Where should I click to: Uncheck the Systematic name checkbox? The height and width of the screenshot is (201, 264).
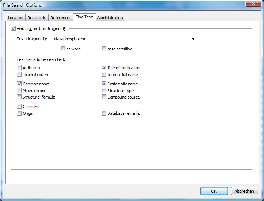click(104, 84)
